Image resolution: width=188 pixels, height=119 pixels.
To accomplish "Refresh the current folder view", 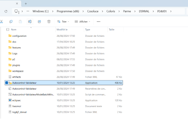I will (6, 11).
